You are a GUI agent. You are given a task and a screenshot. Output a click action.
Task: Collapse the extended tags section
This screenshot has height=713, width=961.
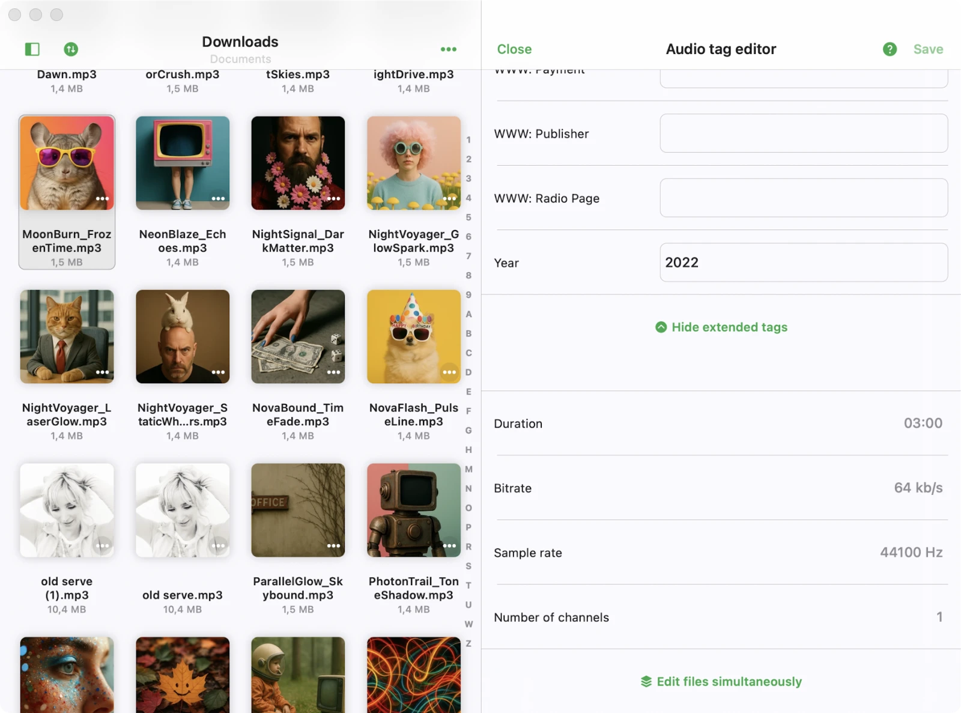721,327
